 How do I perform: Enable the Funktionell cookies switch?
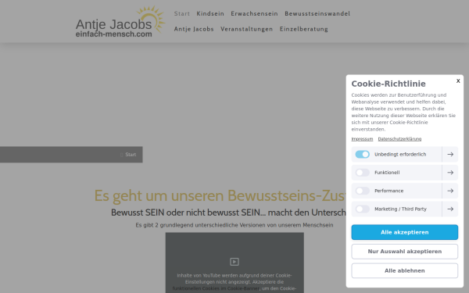tap(362, 173)
